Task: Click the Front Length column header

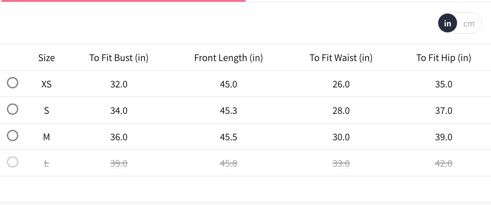Action: 229,58
